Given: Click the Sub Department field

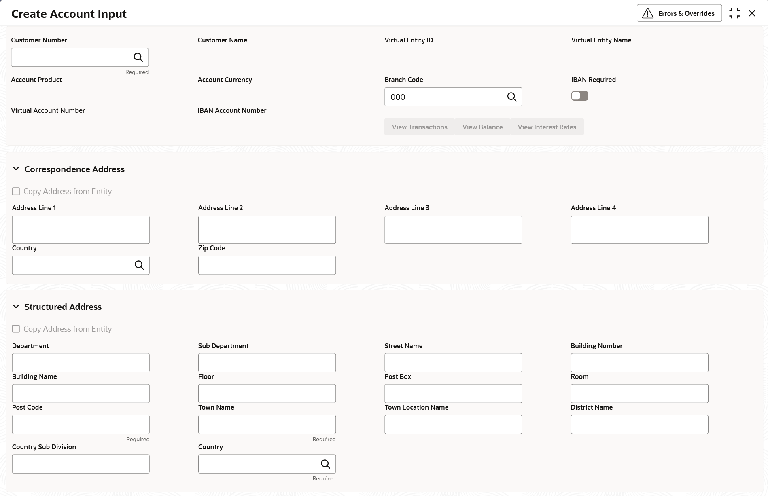Looking at the screenshot, I should (x=267, y=363).
